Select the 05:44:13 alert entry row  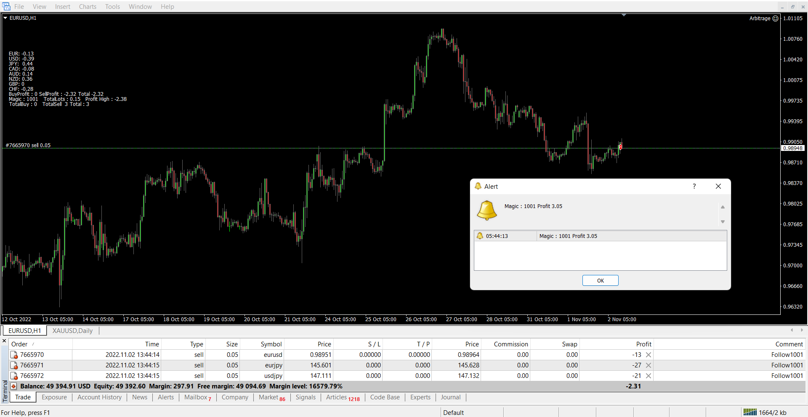600,236
